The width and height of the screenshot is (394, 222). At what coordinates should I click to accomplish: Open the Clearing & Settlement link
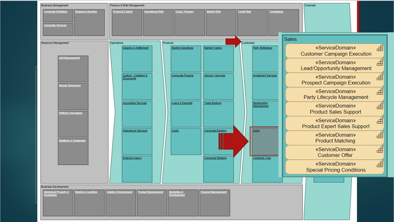(x=136, y=48)
